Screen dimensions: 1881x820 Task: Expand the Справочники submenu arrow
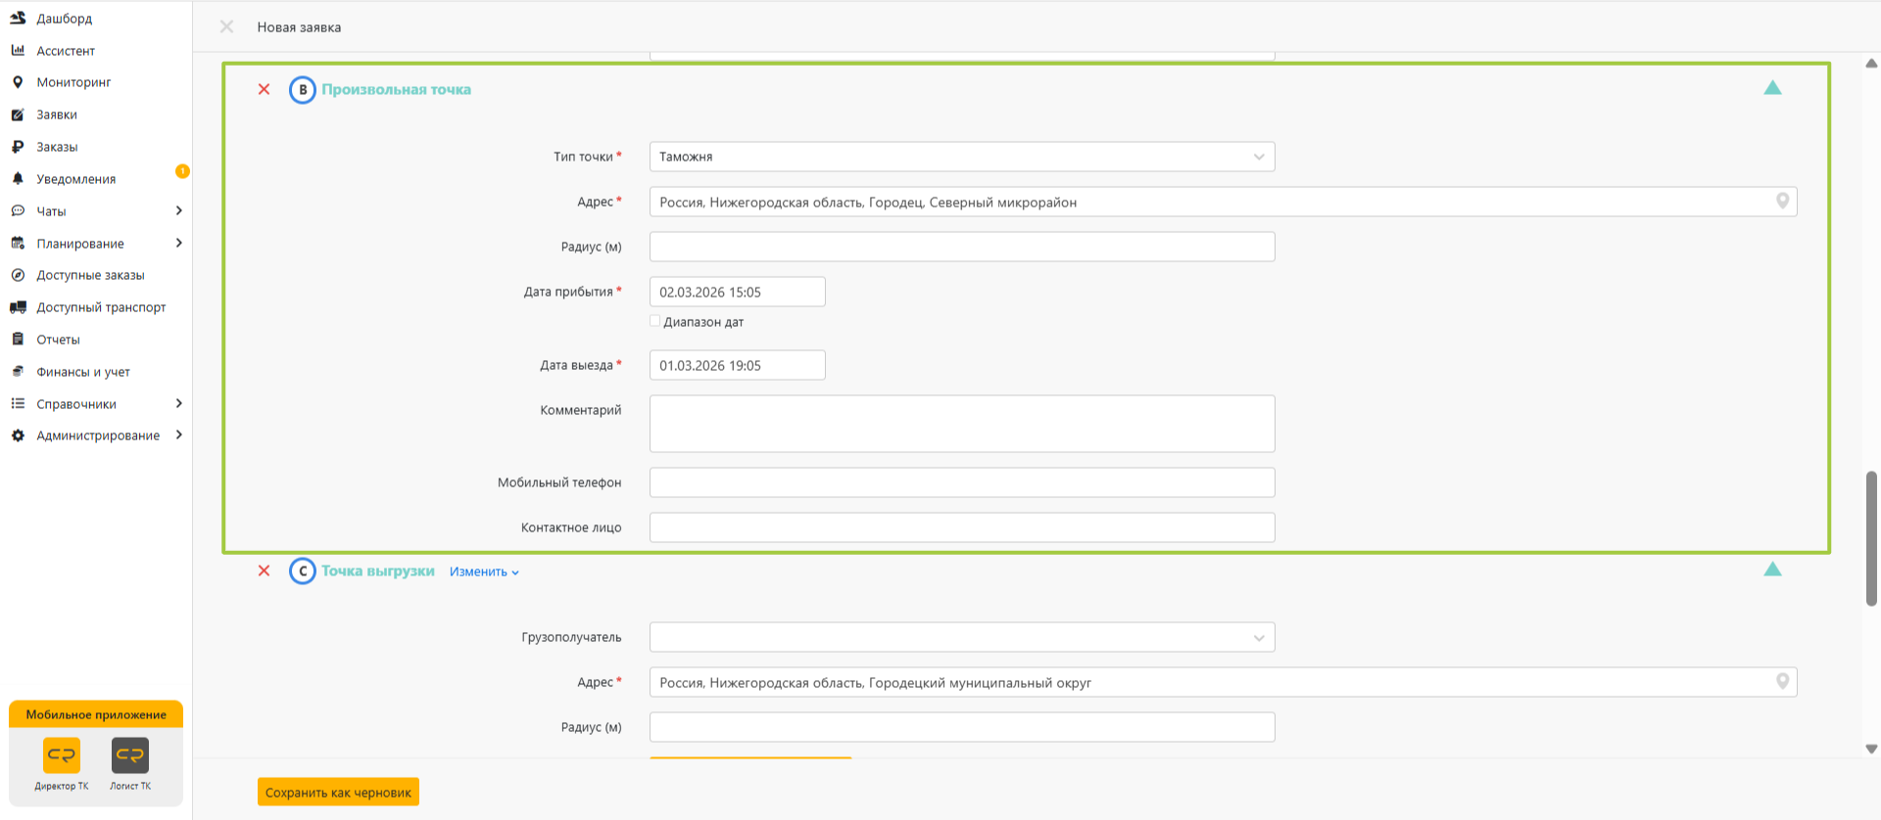coord(178,403)
